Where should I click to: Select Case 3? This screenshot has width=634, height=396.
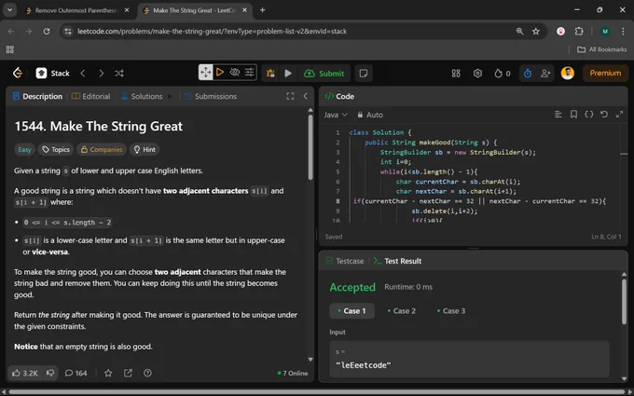tap(451, 310)
